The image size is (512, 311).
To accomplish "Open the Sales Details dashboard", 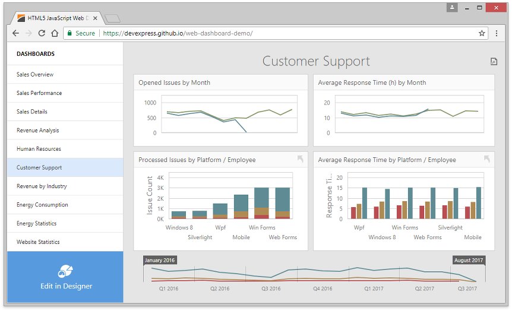I will tap(65, 112).
